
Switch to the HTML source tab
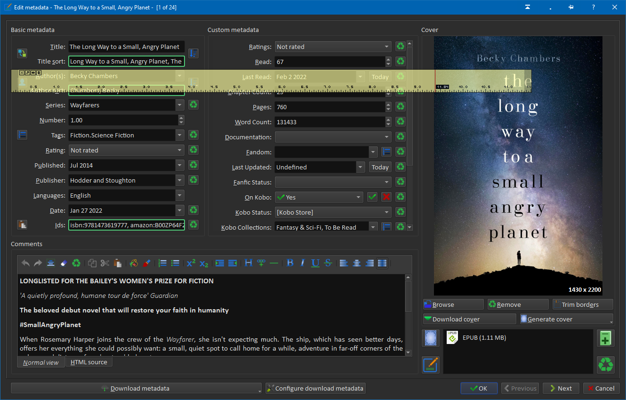coord(88,362)
